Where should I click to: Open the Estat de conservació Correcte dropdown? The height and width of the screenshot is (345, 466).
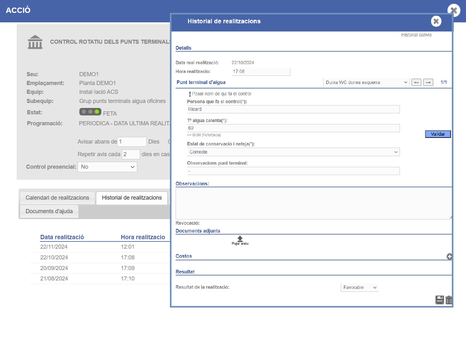[x=293, y=152]
